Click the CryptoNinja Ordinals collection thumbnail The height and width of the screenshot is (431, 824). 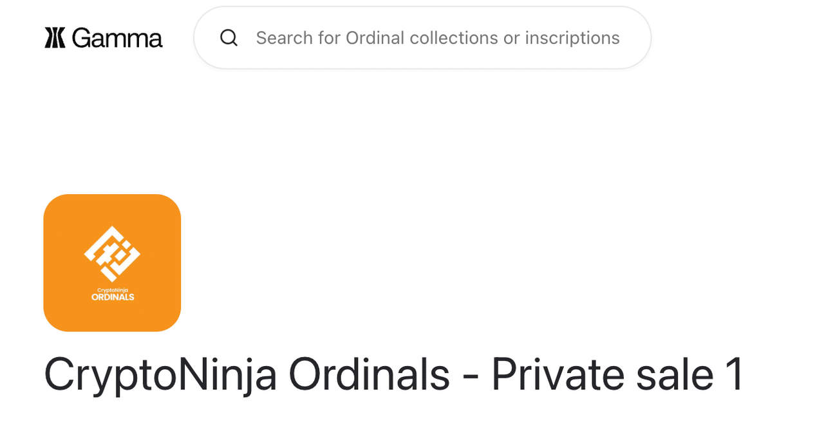pos(112,262)
